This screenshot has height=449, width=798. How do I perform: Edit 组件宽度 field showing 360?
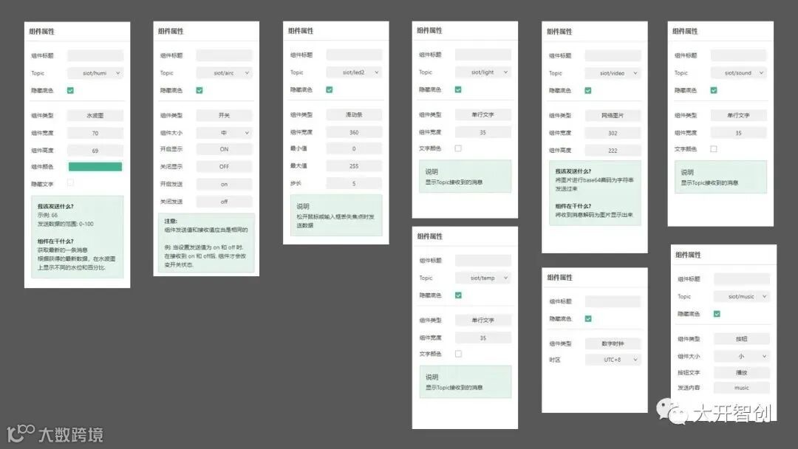click(x=354, y=132)
